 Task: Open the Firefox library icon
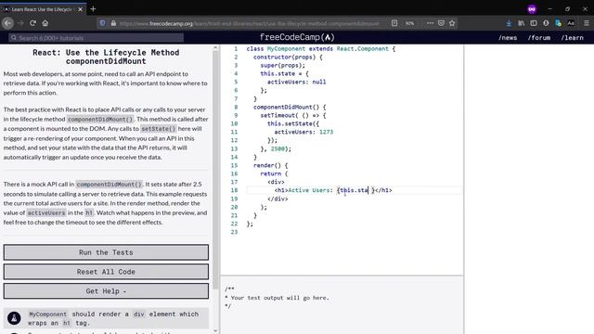[x=522, y=23]
